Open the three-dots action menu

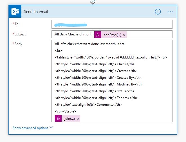170,12
